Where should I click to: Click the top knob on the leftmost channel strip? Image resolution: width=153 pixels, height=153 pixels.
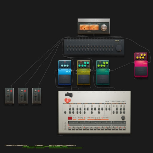coord(8,91)
